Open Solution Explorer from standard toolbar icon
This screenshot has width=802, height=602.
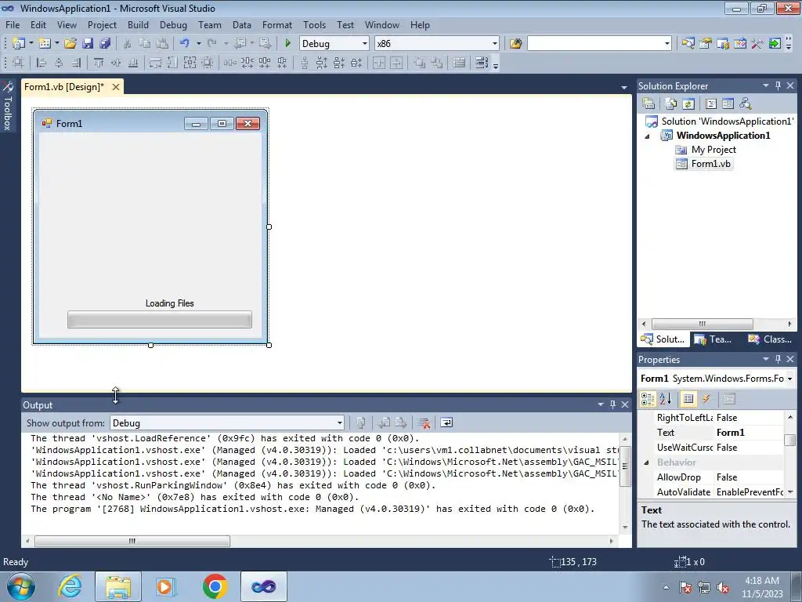(x=688, y=44)
